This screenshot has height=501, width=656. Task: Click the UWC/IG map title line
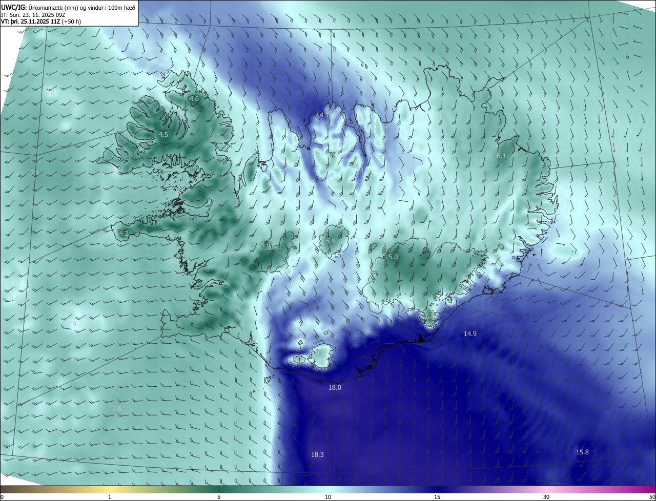tap(69, 7)
